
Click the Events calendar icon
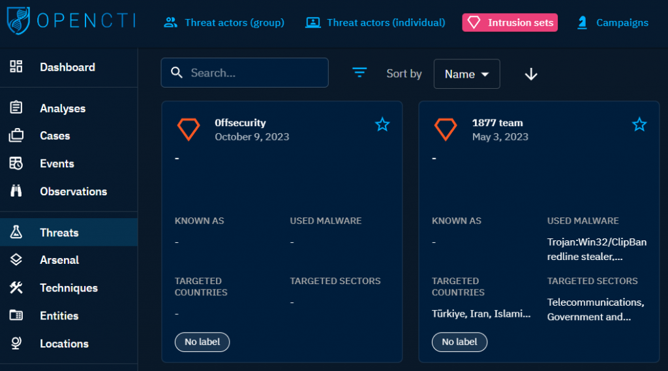[16, 163]
